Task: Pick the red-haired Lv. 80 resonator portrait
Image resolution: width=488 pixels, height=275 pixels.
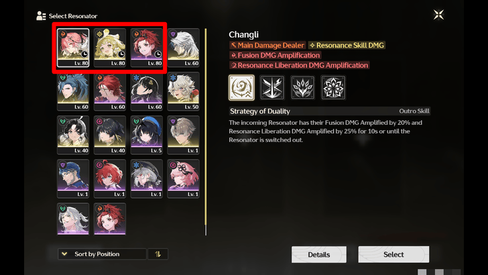Action: click(x=147, y=48)
